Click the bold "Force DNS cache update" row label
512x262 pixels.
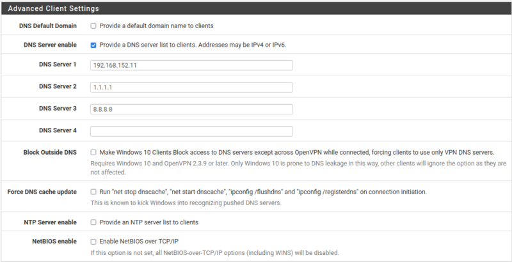coord(42,192)
